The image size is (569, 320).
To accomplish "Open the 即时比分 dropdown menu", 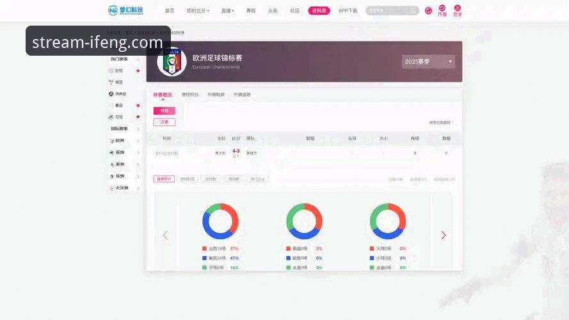I will click(x=198, y=11).
